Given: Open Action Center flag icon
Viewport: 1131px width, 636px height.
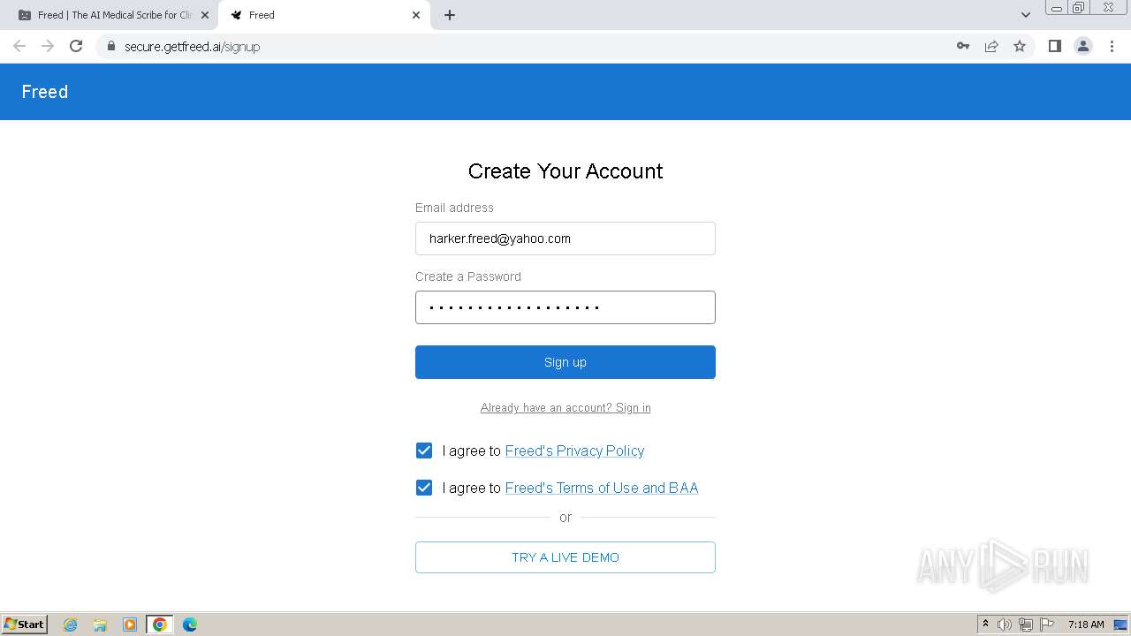Looking at the screenshot, I should pos(1047,625).
